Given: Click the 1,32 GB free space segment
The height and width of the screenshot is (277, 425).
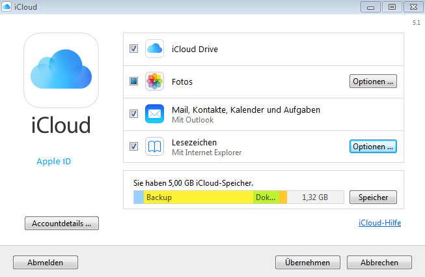Looking at the screenshot, I should coord(316,197).
